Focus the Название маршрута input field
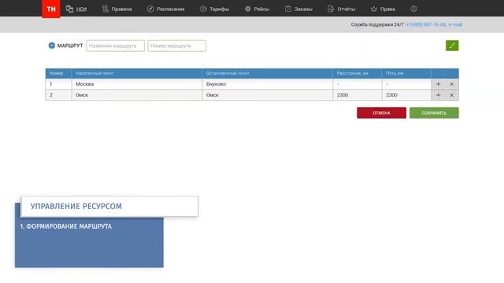504x283 pixels. click(x=116, y=46)
